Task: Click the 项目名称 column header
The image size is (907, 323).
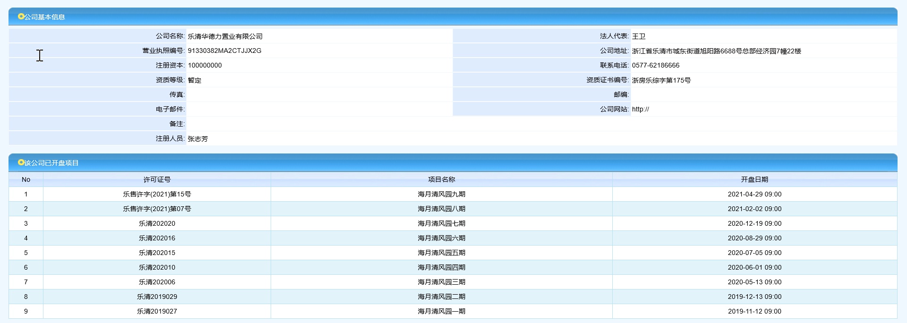Action: coord(441,179)
